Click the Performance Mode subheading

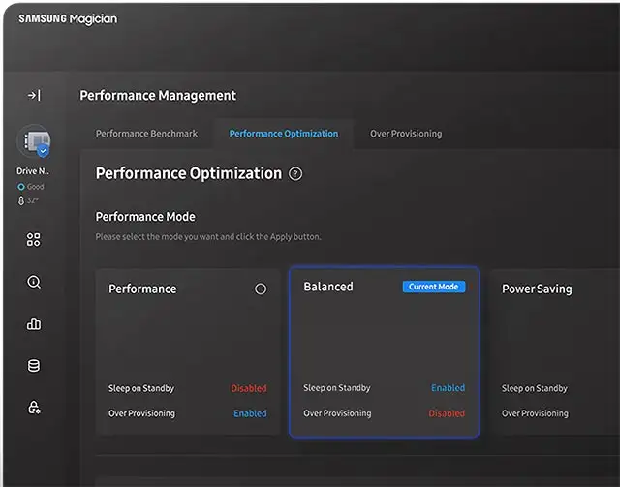[x=145, y=217]
